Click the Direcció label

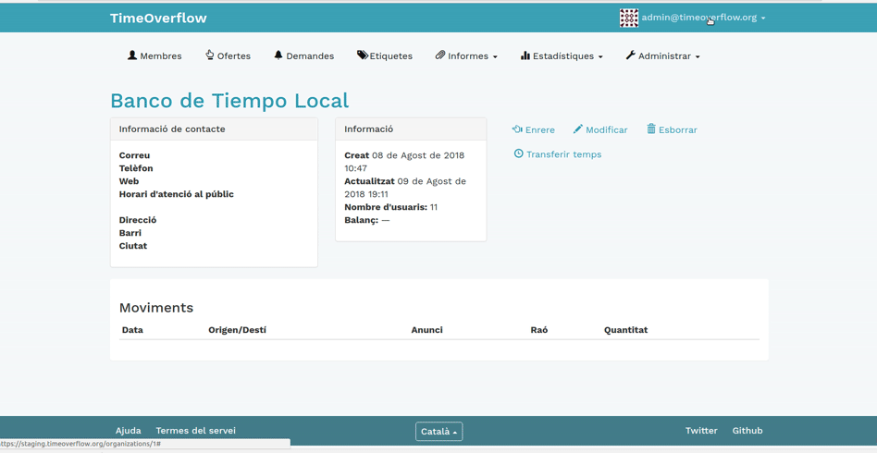[138, 220]
